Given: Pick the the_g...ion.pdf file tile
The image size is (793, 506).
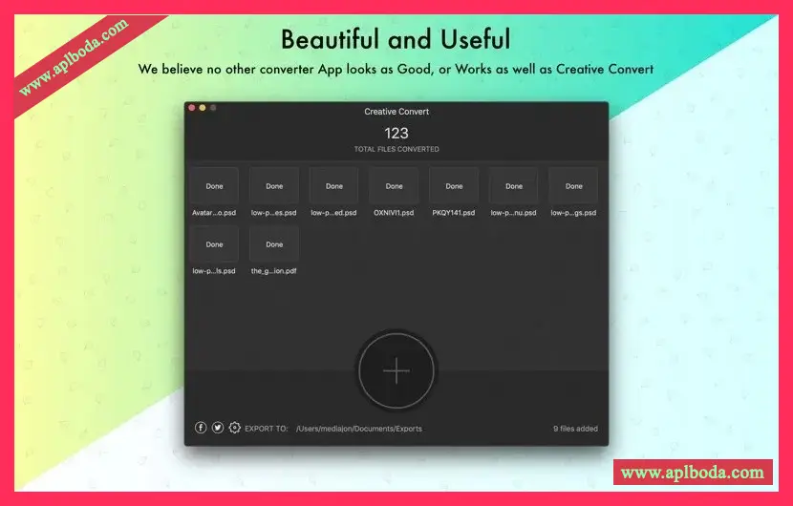Looking at the screenshot, I should pyautogui.click(x=274, y=244).
